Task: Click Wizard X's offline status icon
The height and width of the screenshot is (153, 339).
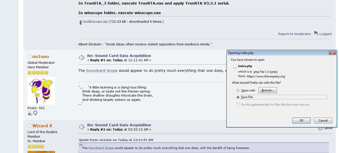Action: tap(29, 126)
